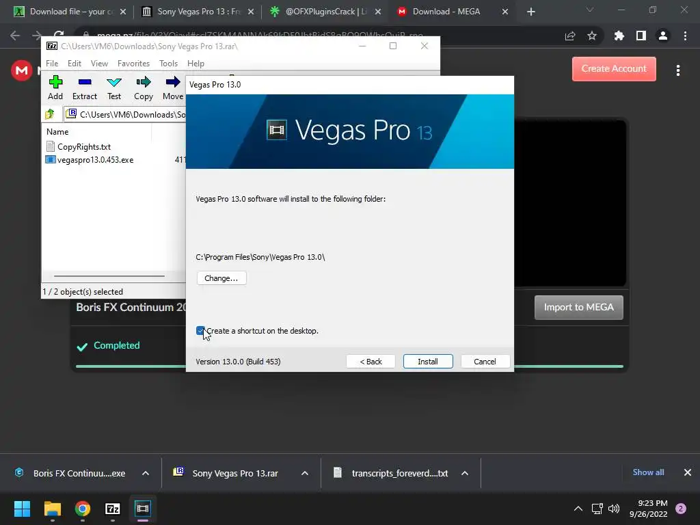
Task: Click the Extract icon in 7-Zip toolbar
Action: click(84, 82)
